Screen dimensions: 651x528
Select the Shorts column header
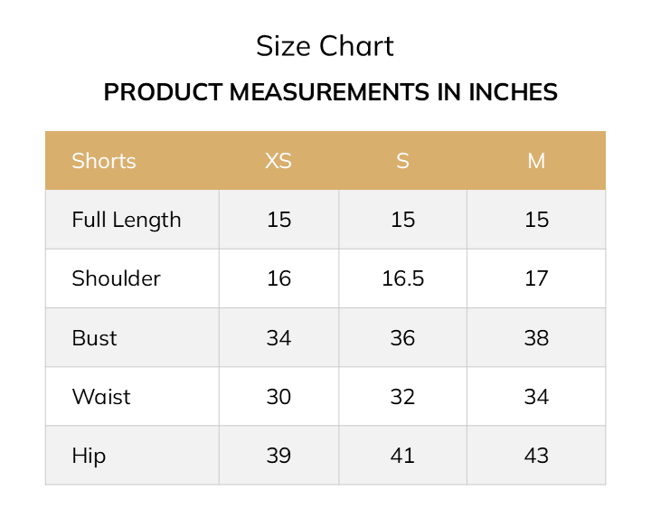[x=104, y=161]
